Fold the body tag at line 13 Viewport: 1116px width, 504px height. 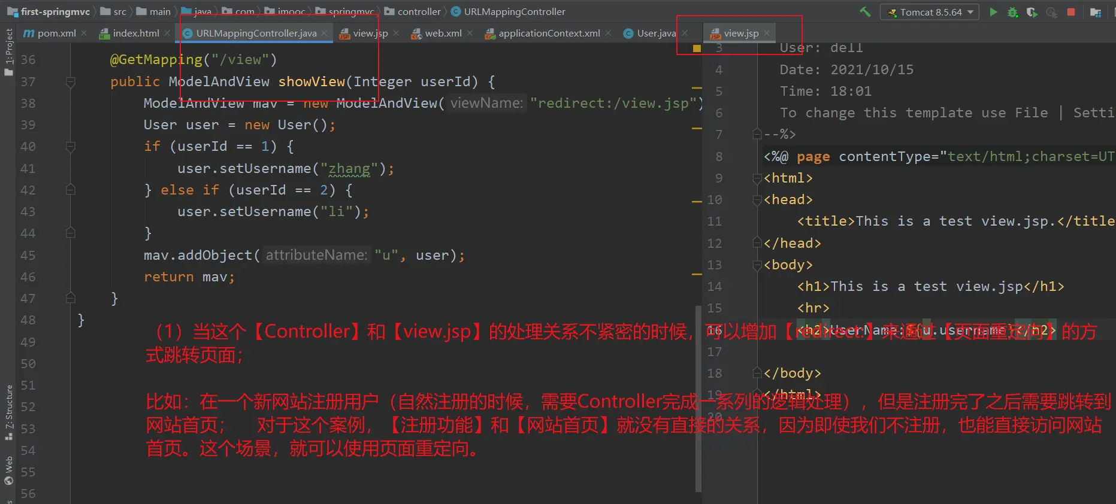[757, 265]
